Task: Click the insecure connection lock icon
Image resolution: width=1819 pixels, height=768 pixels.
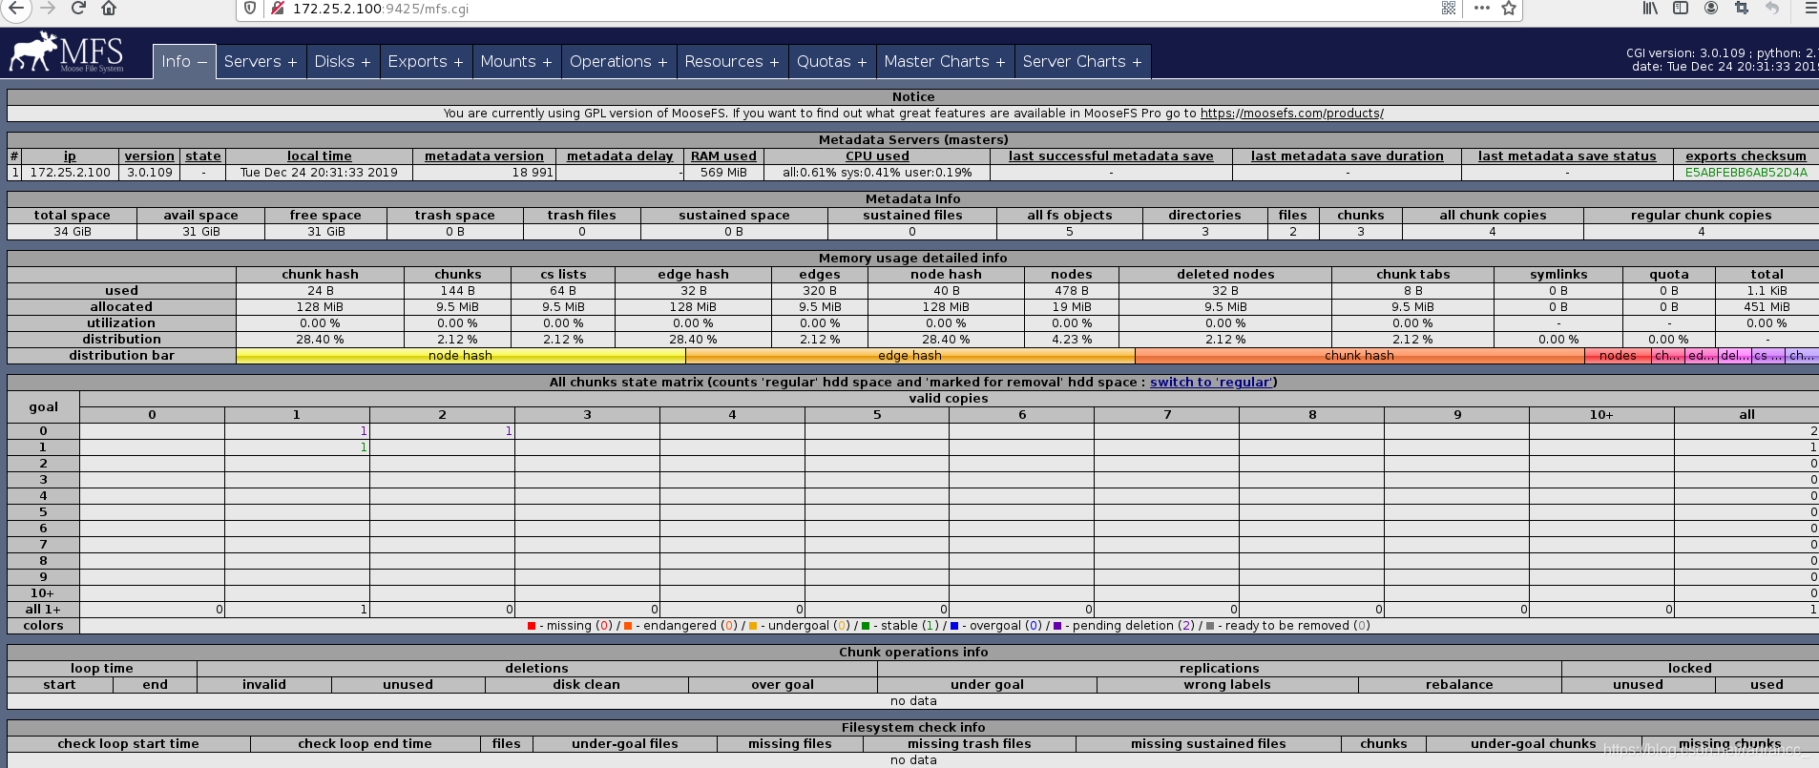Action: pos(278,8)
